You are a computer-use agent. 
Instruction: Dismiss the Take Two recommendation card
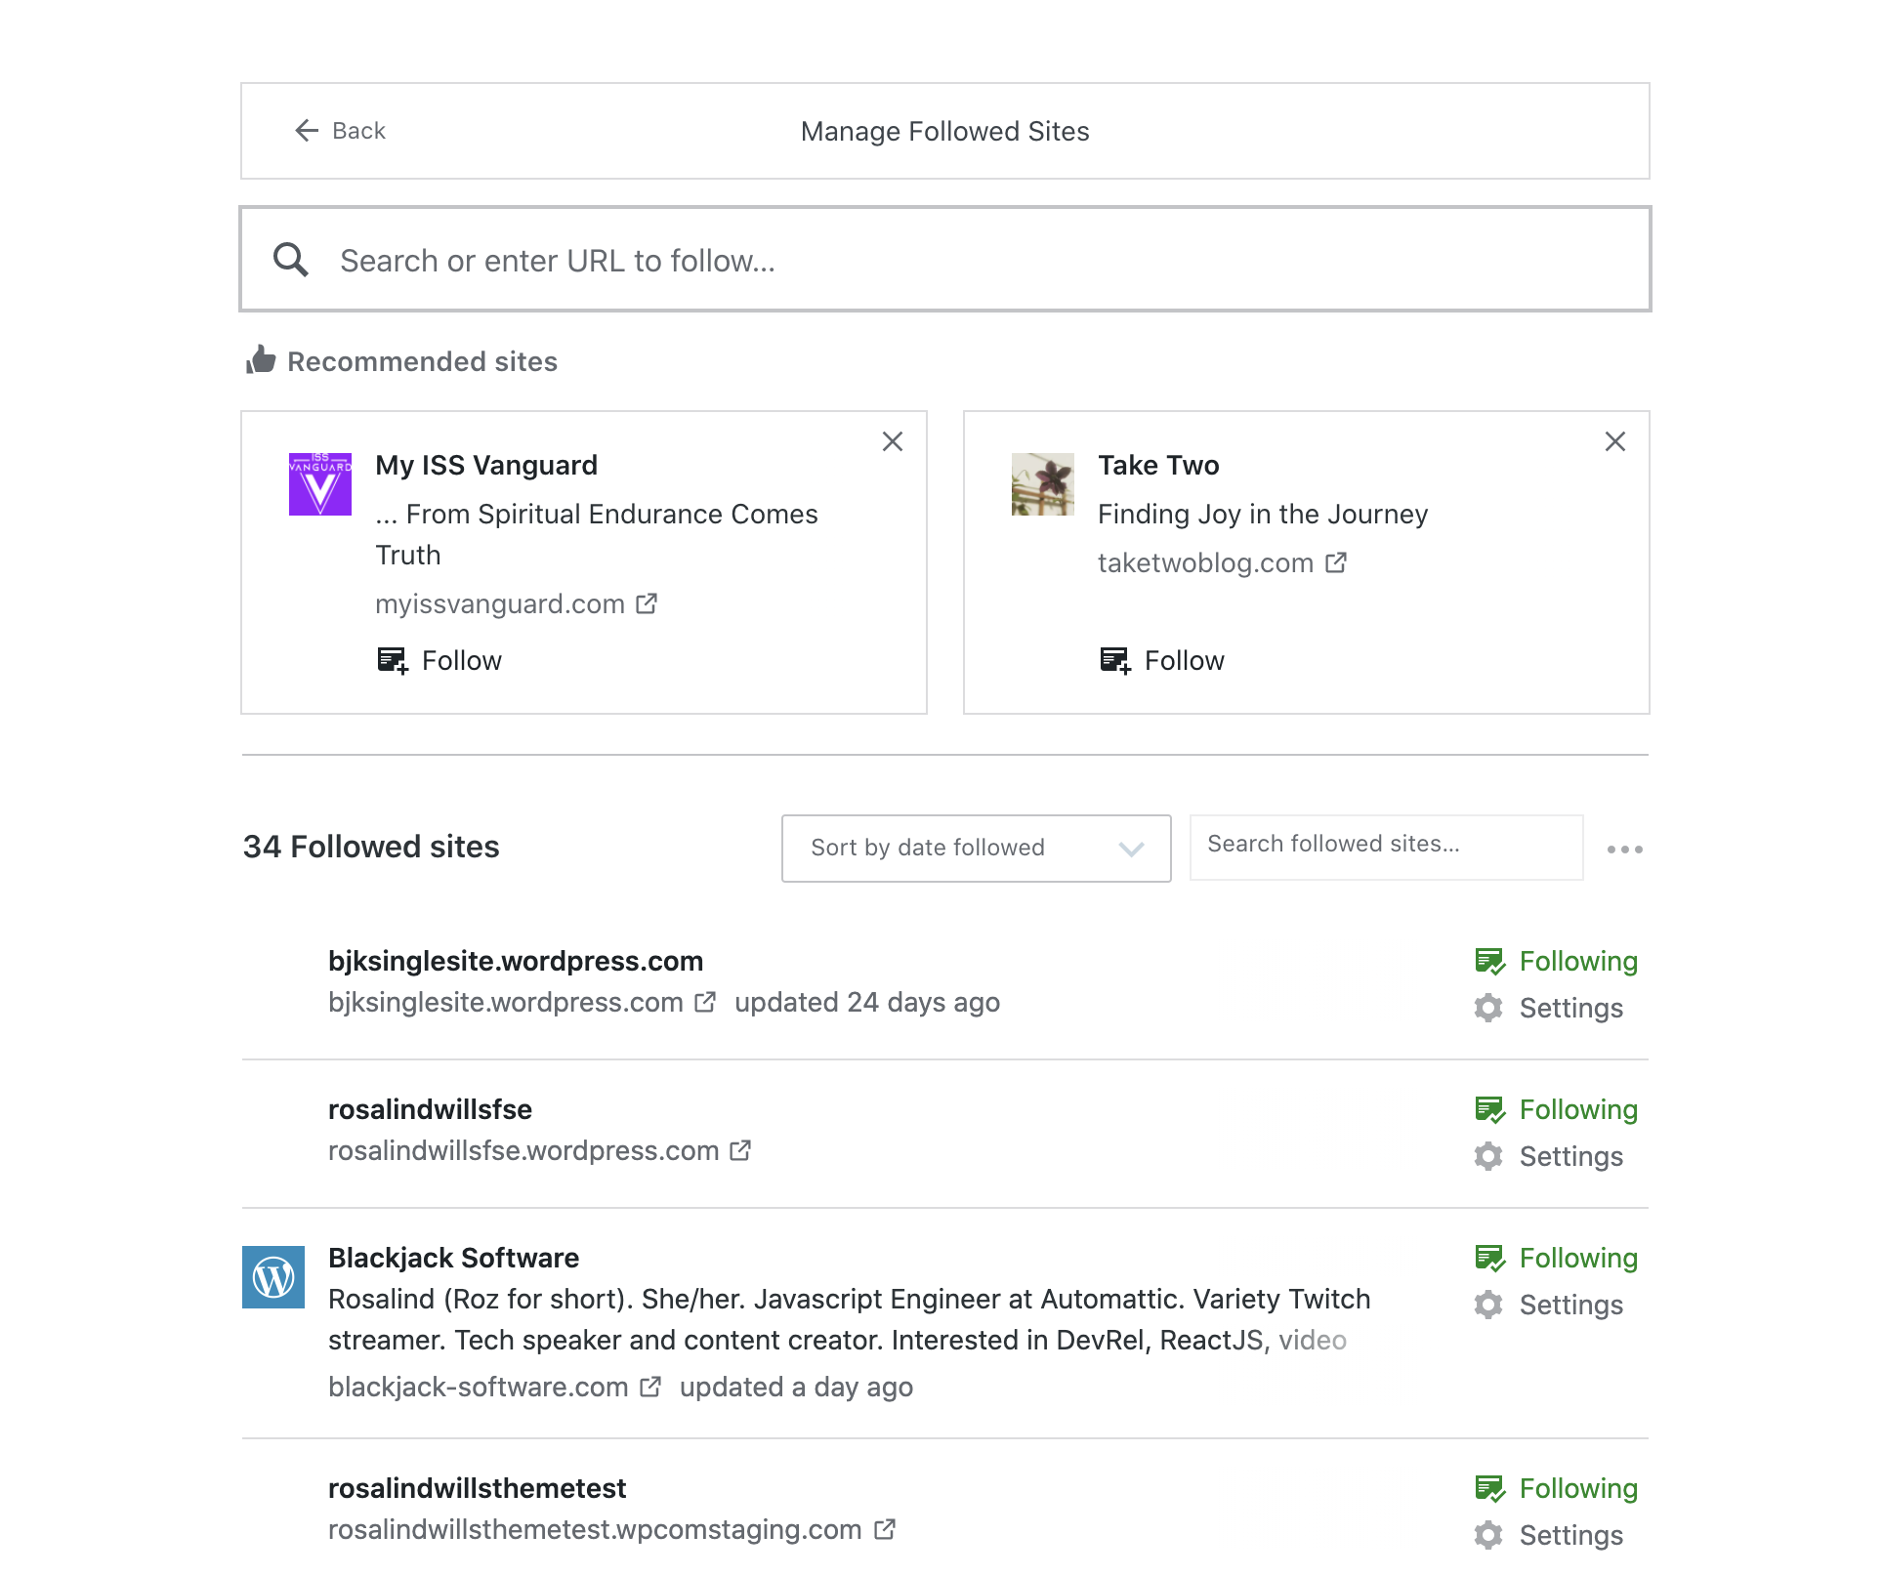(x=1614, y=441)
